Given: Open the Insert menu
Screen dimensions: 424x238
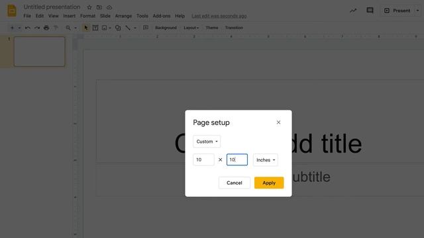Looking at the screenshot, I should coord(69,16).
